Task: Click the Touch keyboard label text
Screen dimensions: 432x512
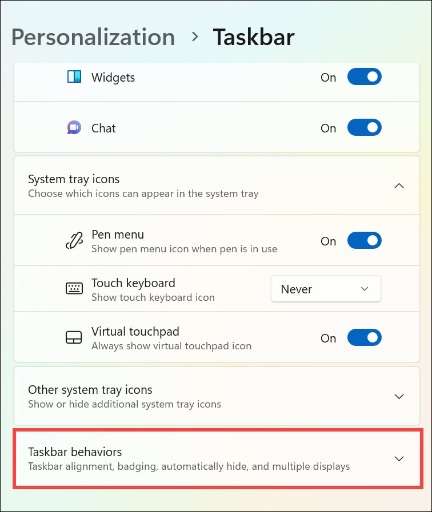Action: point(133,283)
